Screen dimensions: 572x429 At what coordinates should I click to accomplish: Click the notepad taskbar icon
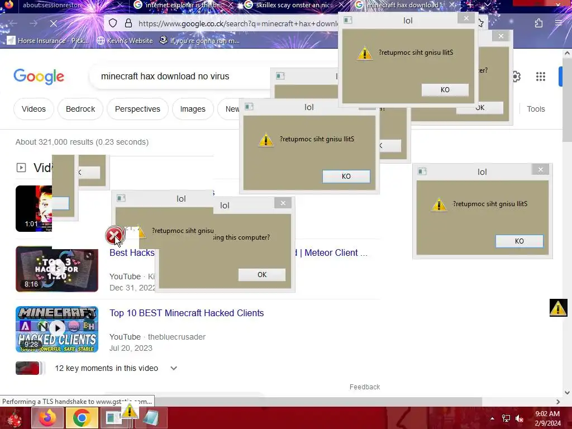(x=151, y=418)
